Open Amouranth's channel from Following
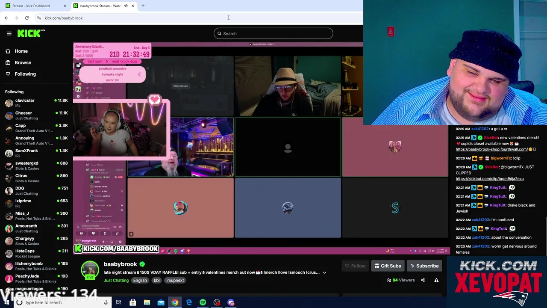This screenshot has width=547, height=308. (x=36, y=228)
